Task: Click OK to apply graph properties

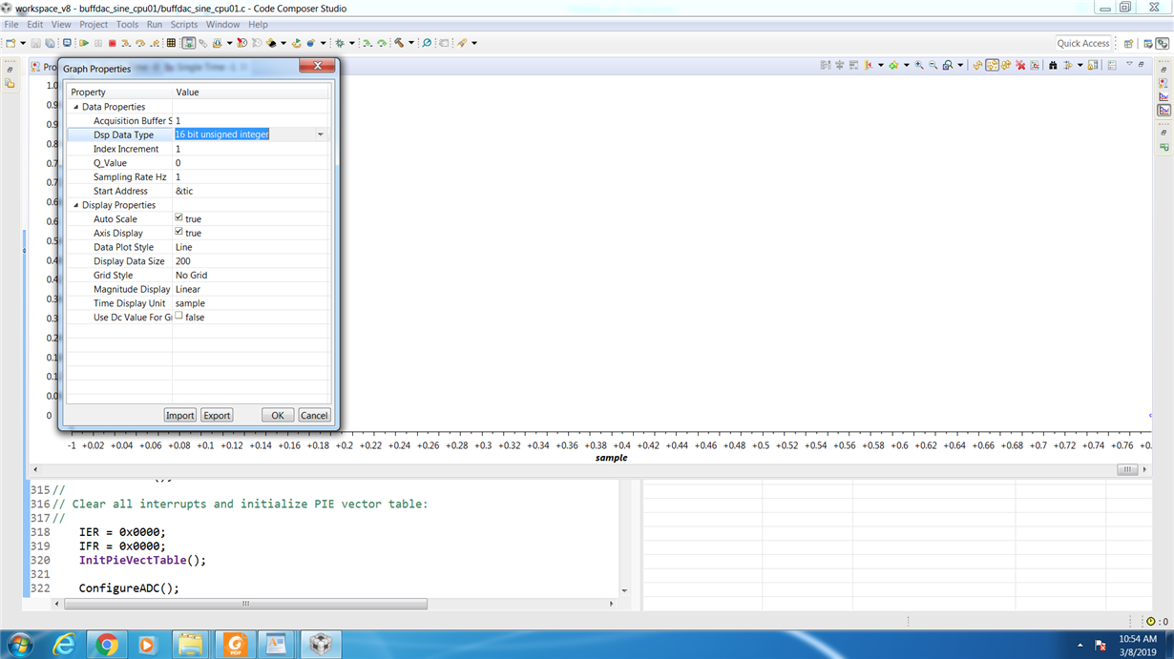Action: (x=277, y=415)
